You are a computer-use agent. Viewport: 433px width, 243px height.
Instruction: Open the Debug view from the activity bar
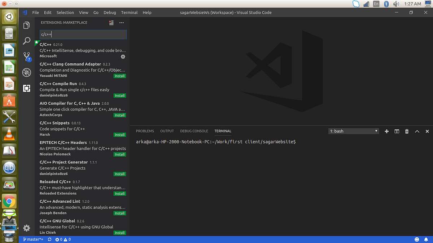coord(26,72)
